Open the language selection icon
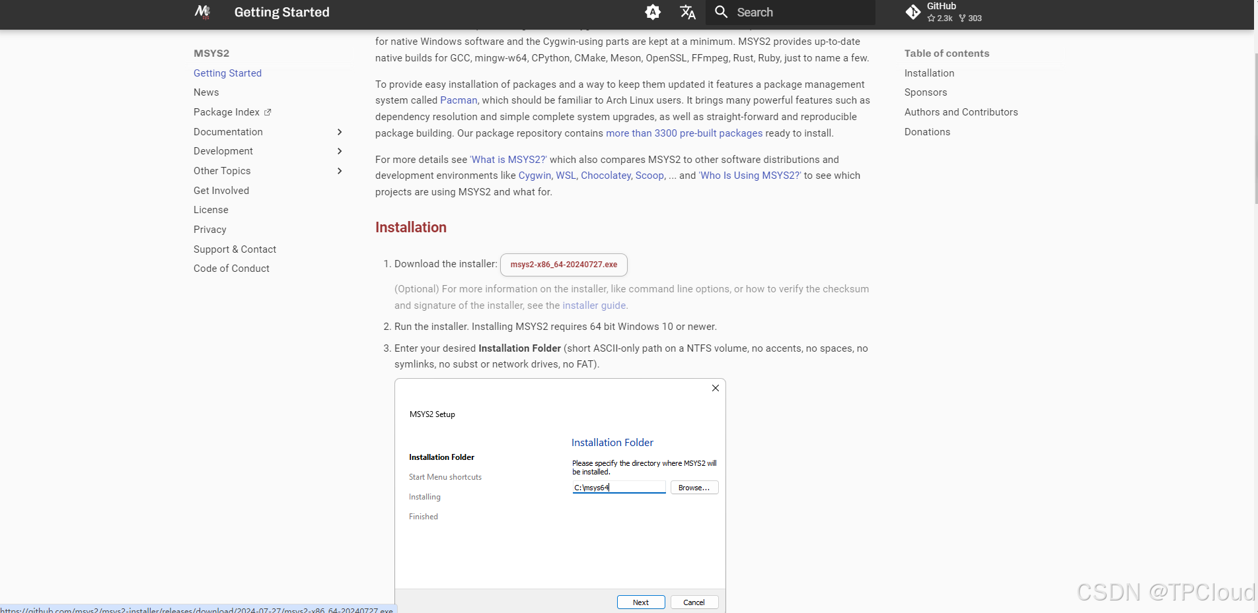The height and width of the screenshot is (613, 1258). click(x=688, y=12)
